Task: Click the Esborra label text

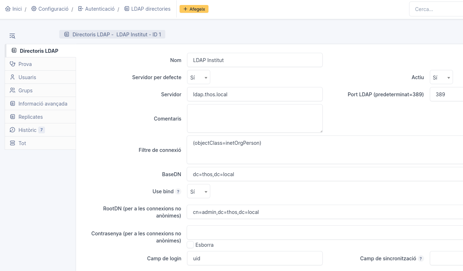Action: (x=205, y=245)
